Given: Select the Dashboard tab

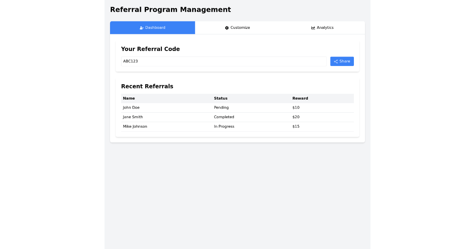Looking at the screenshot, I should [152, 28].
